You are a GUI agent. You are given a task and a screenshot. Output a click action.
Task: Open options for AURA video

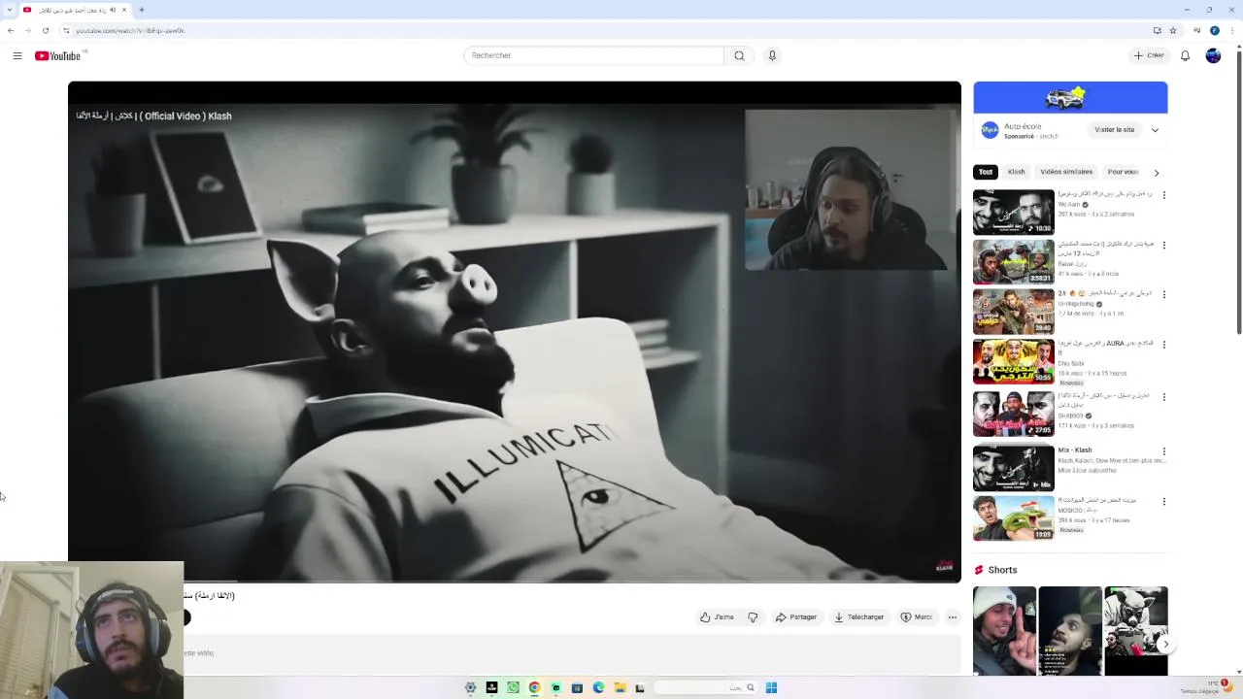[1163, 345]
